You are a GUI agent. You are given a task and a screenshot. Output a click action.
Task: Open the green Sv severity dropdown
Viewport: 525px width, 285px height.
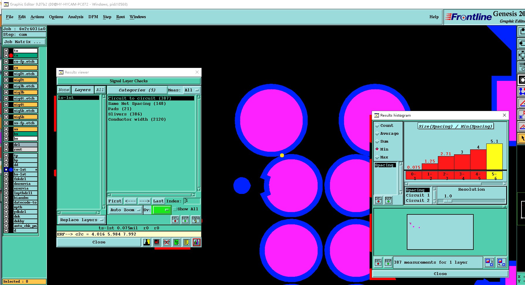click(x=161, y=210)
